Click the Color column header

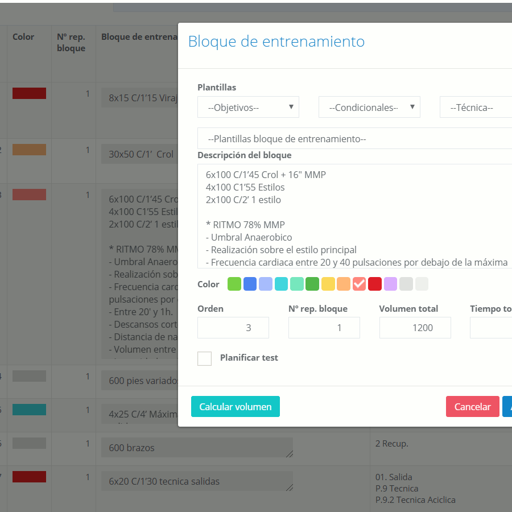[23, 37]
